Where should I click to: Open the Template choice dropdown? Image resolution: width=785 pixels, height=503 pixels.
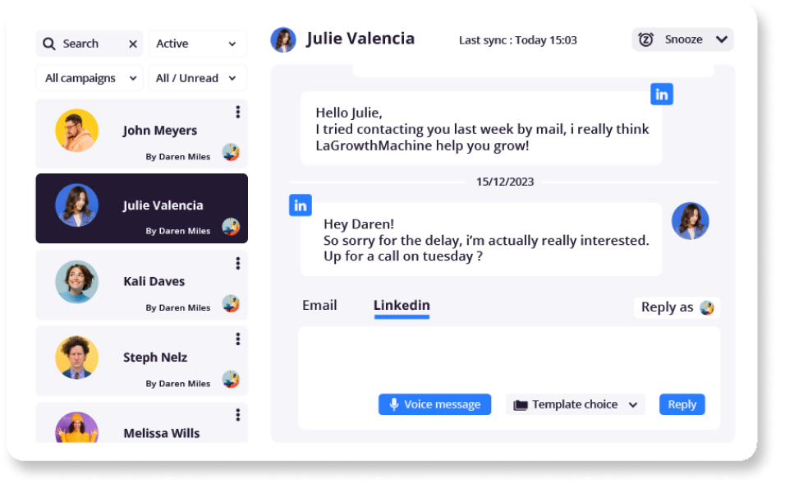(x=576, y=404)
